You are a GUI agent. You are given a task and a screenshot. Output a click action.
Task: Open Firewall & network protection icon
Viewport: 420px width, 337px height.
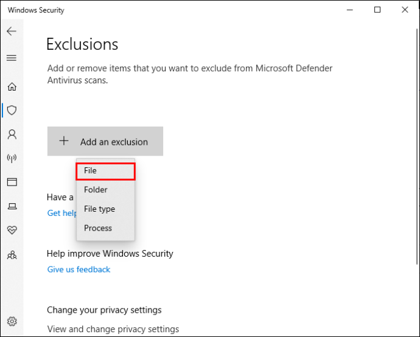11,158
